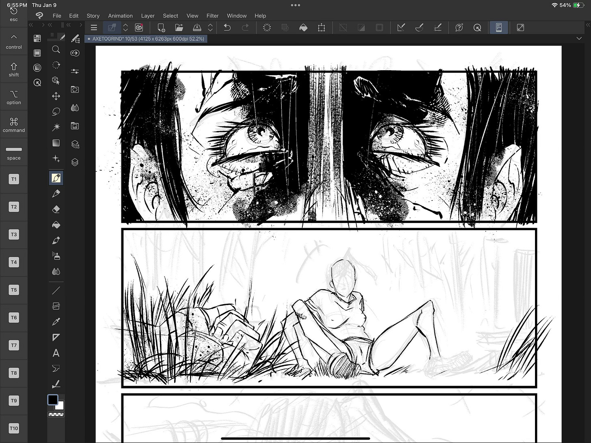Toggle the shift modifier key
Viewport: 591px width, 443px height.
coord(14,70)
